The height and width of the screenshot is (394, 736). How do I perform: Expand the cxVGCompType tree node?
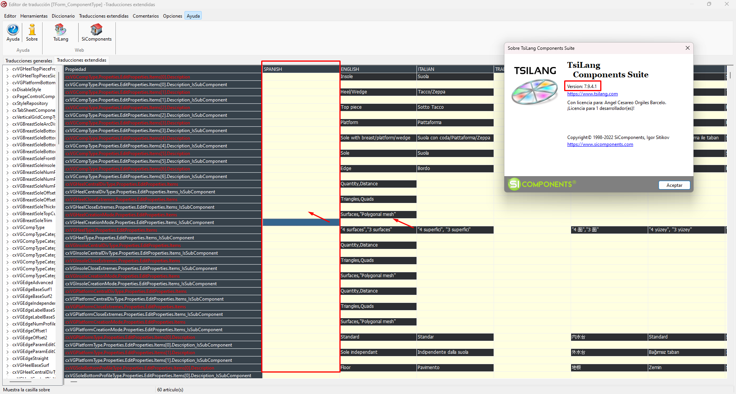pyautogui.click(x=8, y=227)
